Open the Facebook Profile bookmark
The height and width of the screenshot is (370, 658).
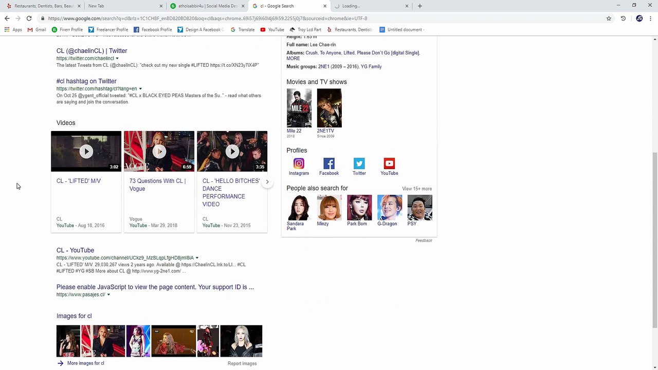coord(153,30)
